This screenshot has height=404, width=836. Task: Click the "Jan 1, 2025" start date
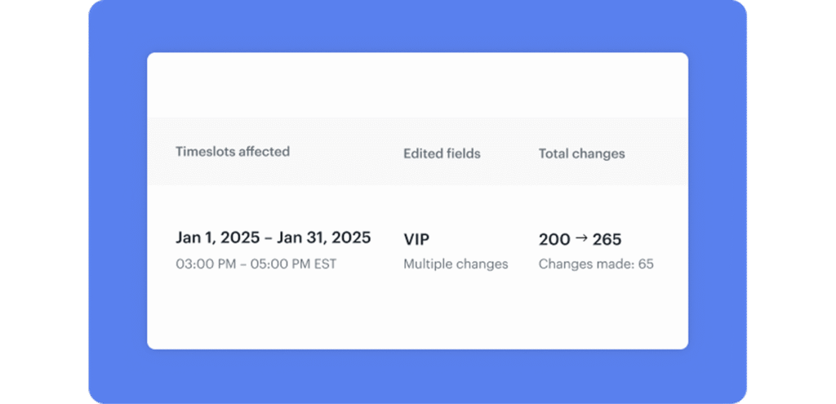pyautogui.click(x=216, y=238)
